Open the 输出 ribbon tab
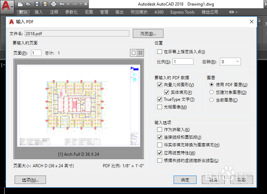This screenshot has width=267, height=194. click(120, 12)
